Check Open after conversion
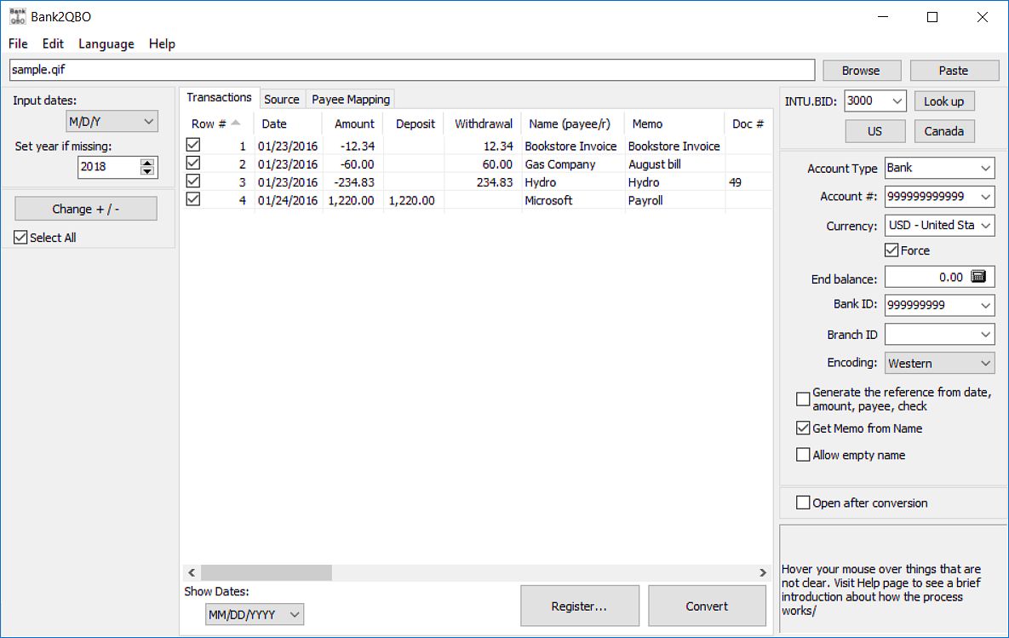This screenshot has width=1009, height=638. pos(803,503)
